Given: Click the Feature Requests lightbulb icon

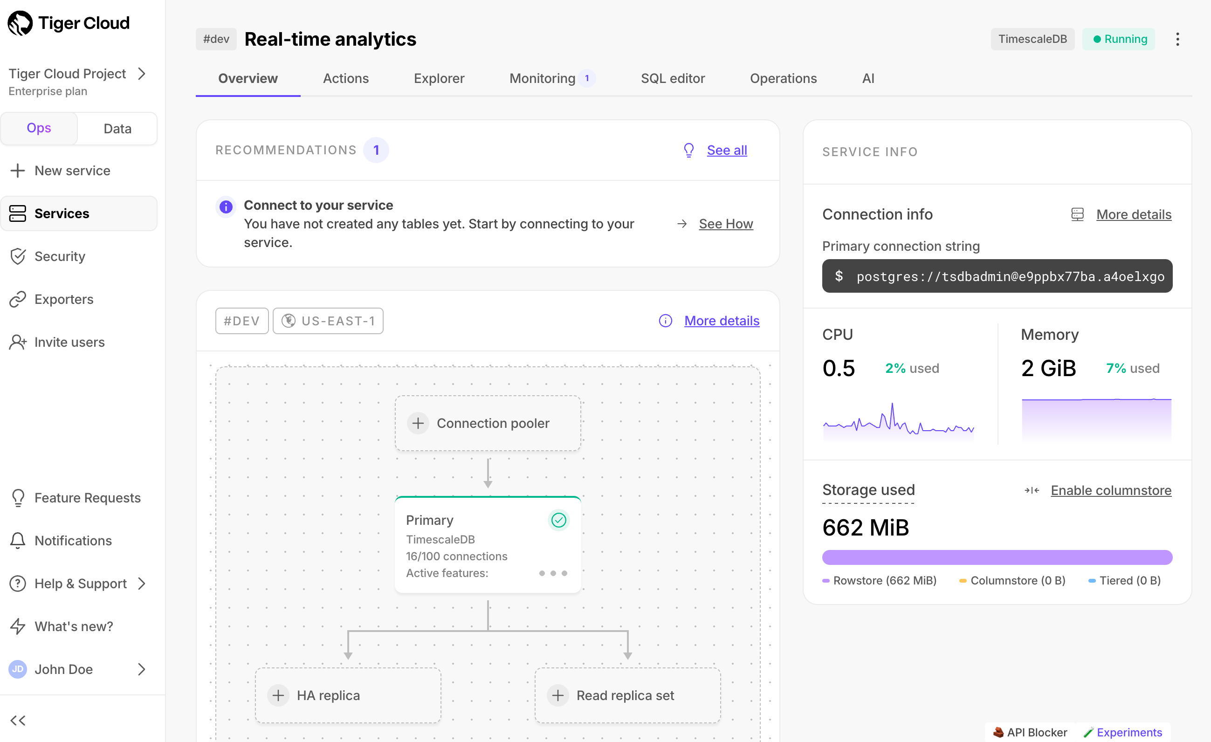Looking at the screenshot, I should pos(18,498).
